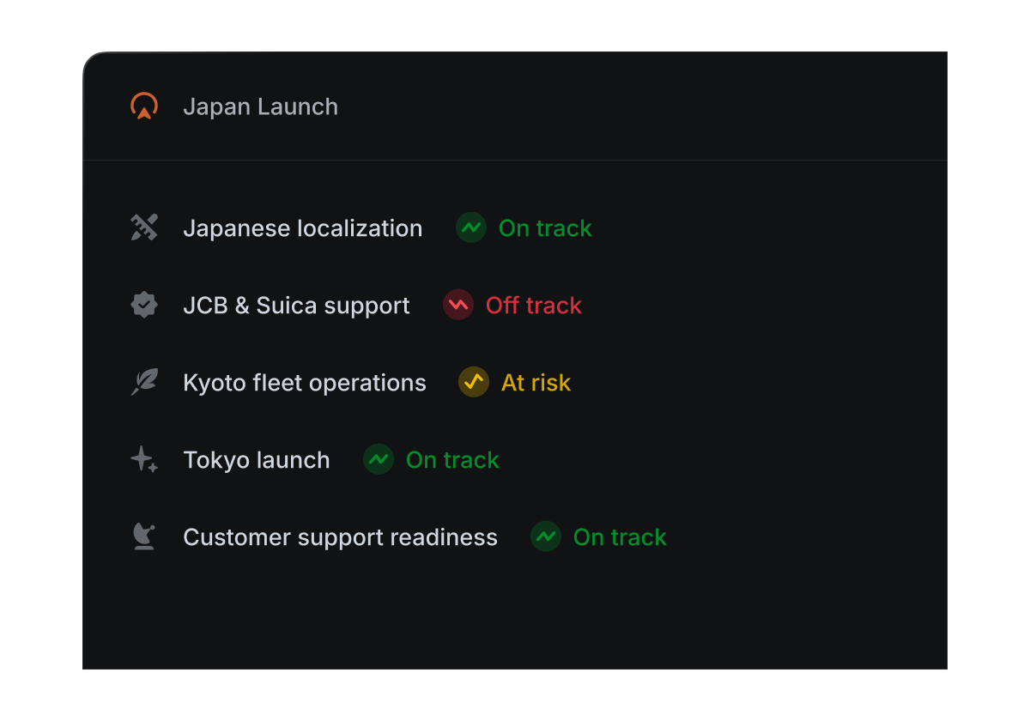Image resolution: width=1030 pixels, height=721 pixels.
Task: Click the green status icon for Japanese localization
Action: point(471,227)
